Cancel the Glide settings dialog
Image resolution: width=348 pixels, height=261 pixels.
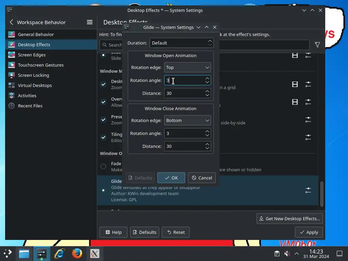pyautogui.click(x=202, y=178)
